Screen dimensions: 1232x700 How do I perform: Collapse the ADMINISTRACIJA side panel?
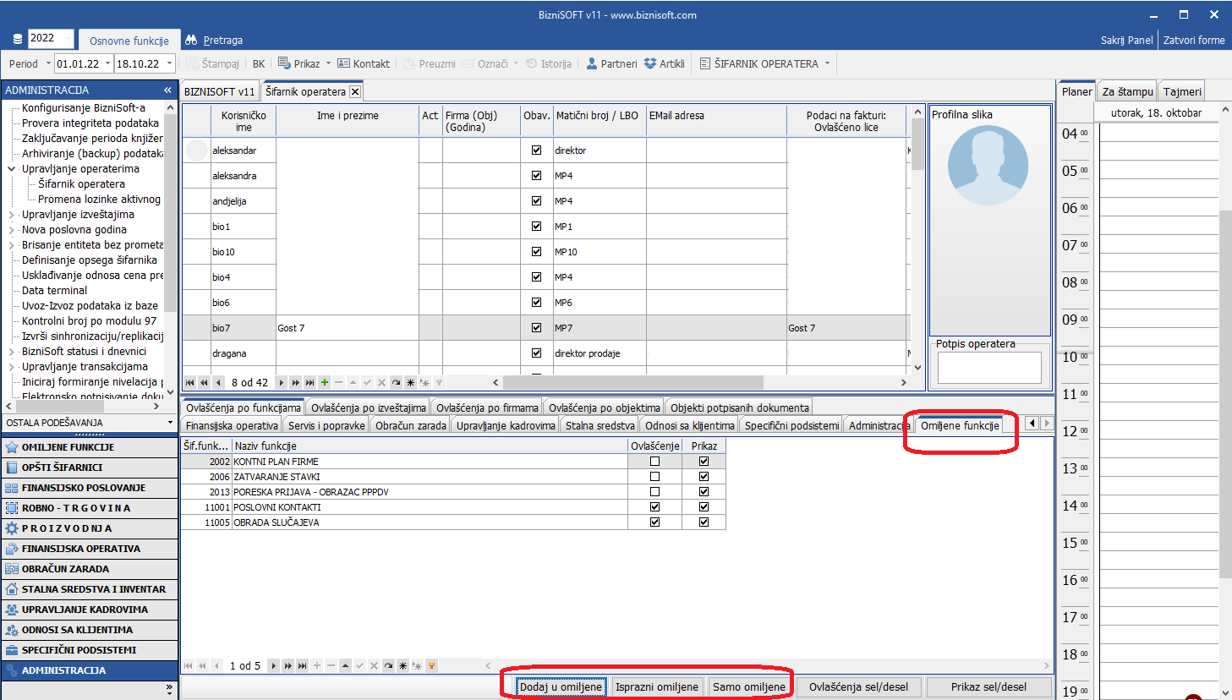(x=167, y=90)
